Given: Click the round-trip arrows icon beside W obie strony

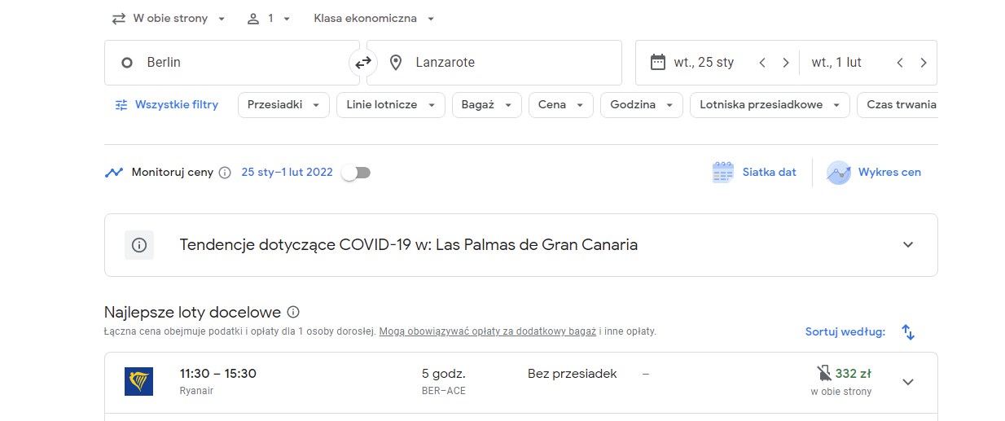Looking at the screenshot, I should [119, 18].
